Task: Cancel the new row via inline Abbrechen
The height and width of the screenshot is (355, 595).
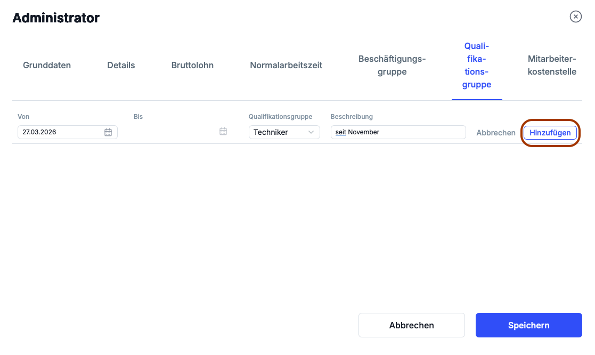Action: click(x=495, y=133)
